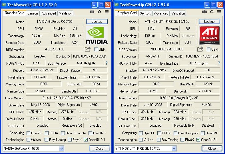
Task: Click refresh icon in ATI window
Action: click(x=212, y=12)
